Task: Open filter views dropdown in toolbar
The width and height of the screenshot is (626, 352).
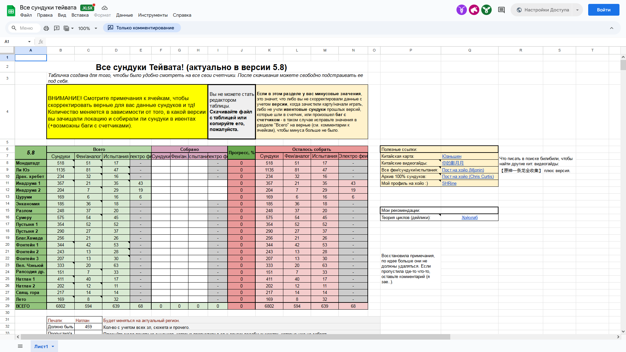Action: pos(68,28)
